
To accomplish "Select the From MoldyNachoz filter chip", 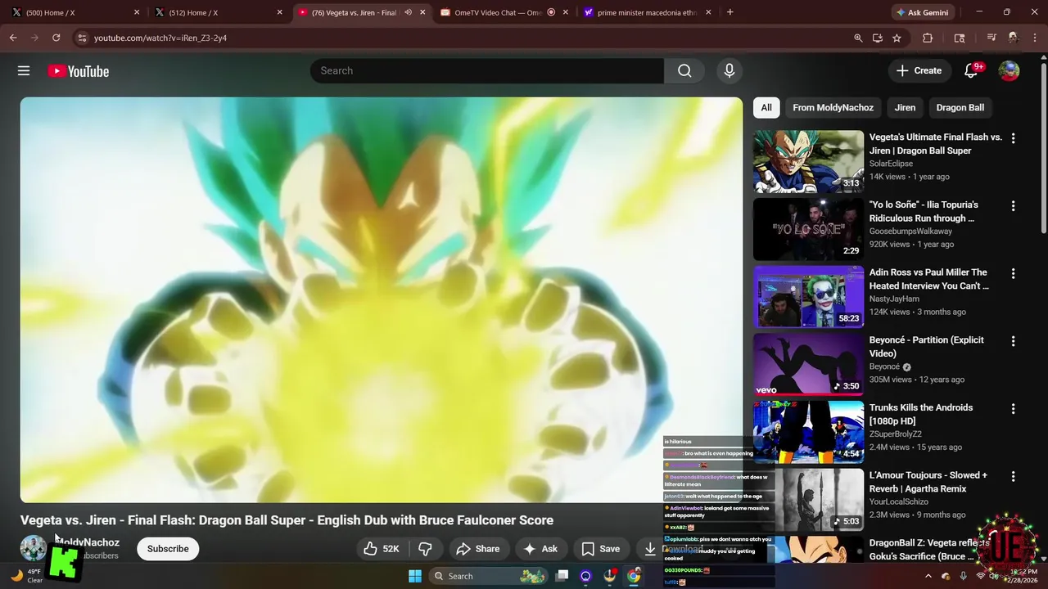I will [x=833, y=107].
